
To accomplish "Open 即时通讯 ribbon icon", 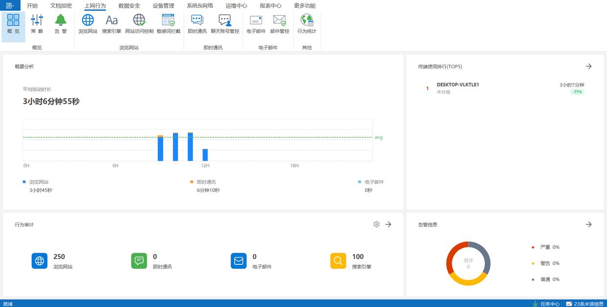I will pos(197,23).
